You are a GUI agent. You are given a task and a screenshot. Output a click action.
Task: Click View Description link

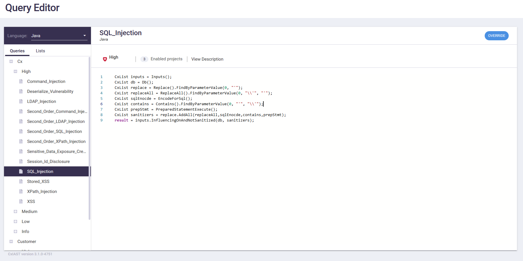(207, 59)
